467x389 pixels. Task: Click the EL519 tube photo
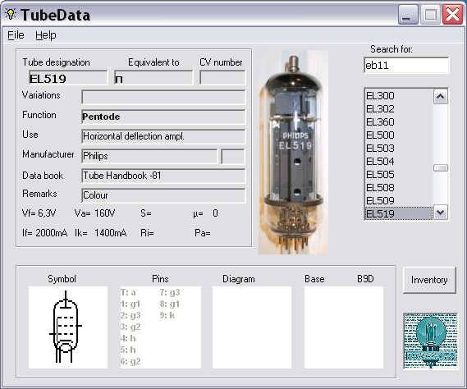(x=293, y=152)
